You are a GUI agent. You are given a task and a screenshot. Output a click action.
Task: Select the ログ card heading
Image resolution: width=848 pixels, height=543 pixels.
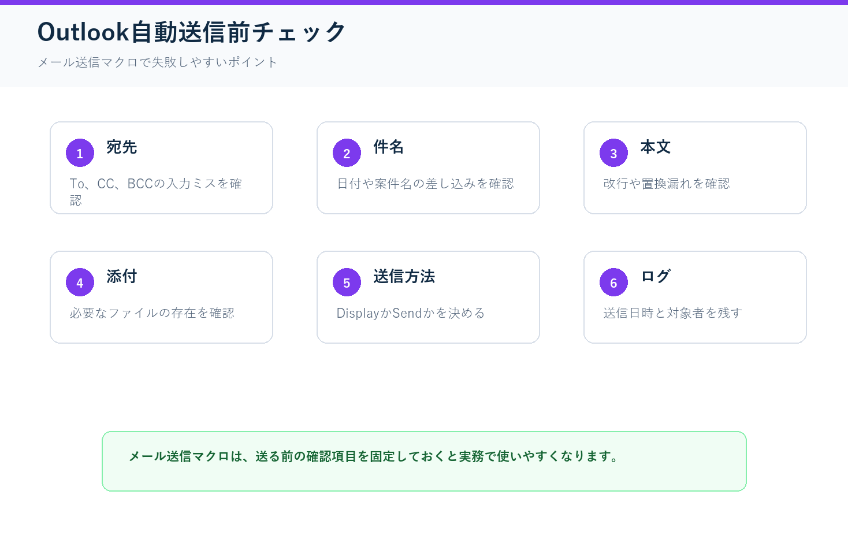[x=655, y=277]
